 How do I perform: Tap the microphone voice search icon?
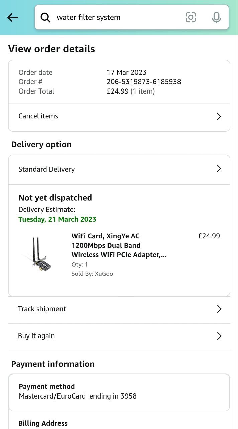[216, 17]
